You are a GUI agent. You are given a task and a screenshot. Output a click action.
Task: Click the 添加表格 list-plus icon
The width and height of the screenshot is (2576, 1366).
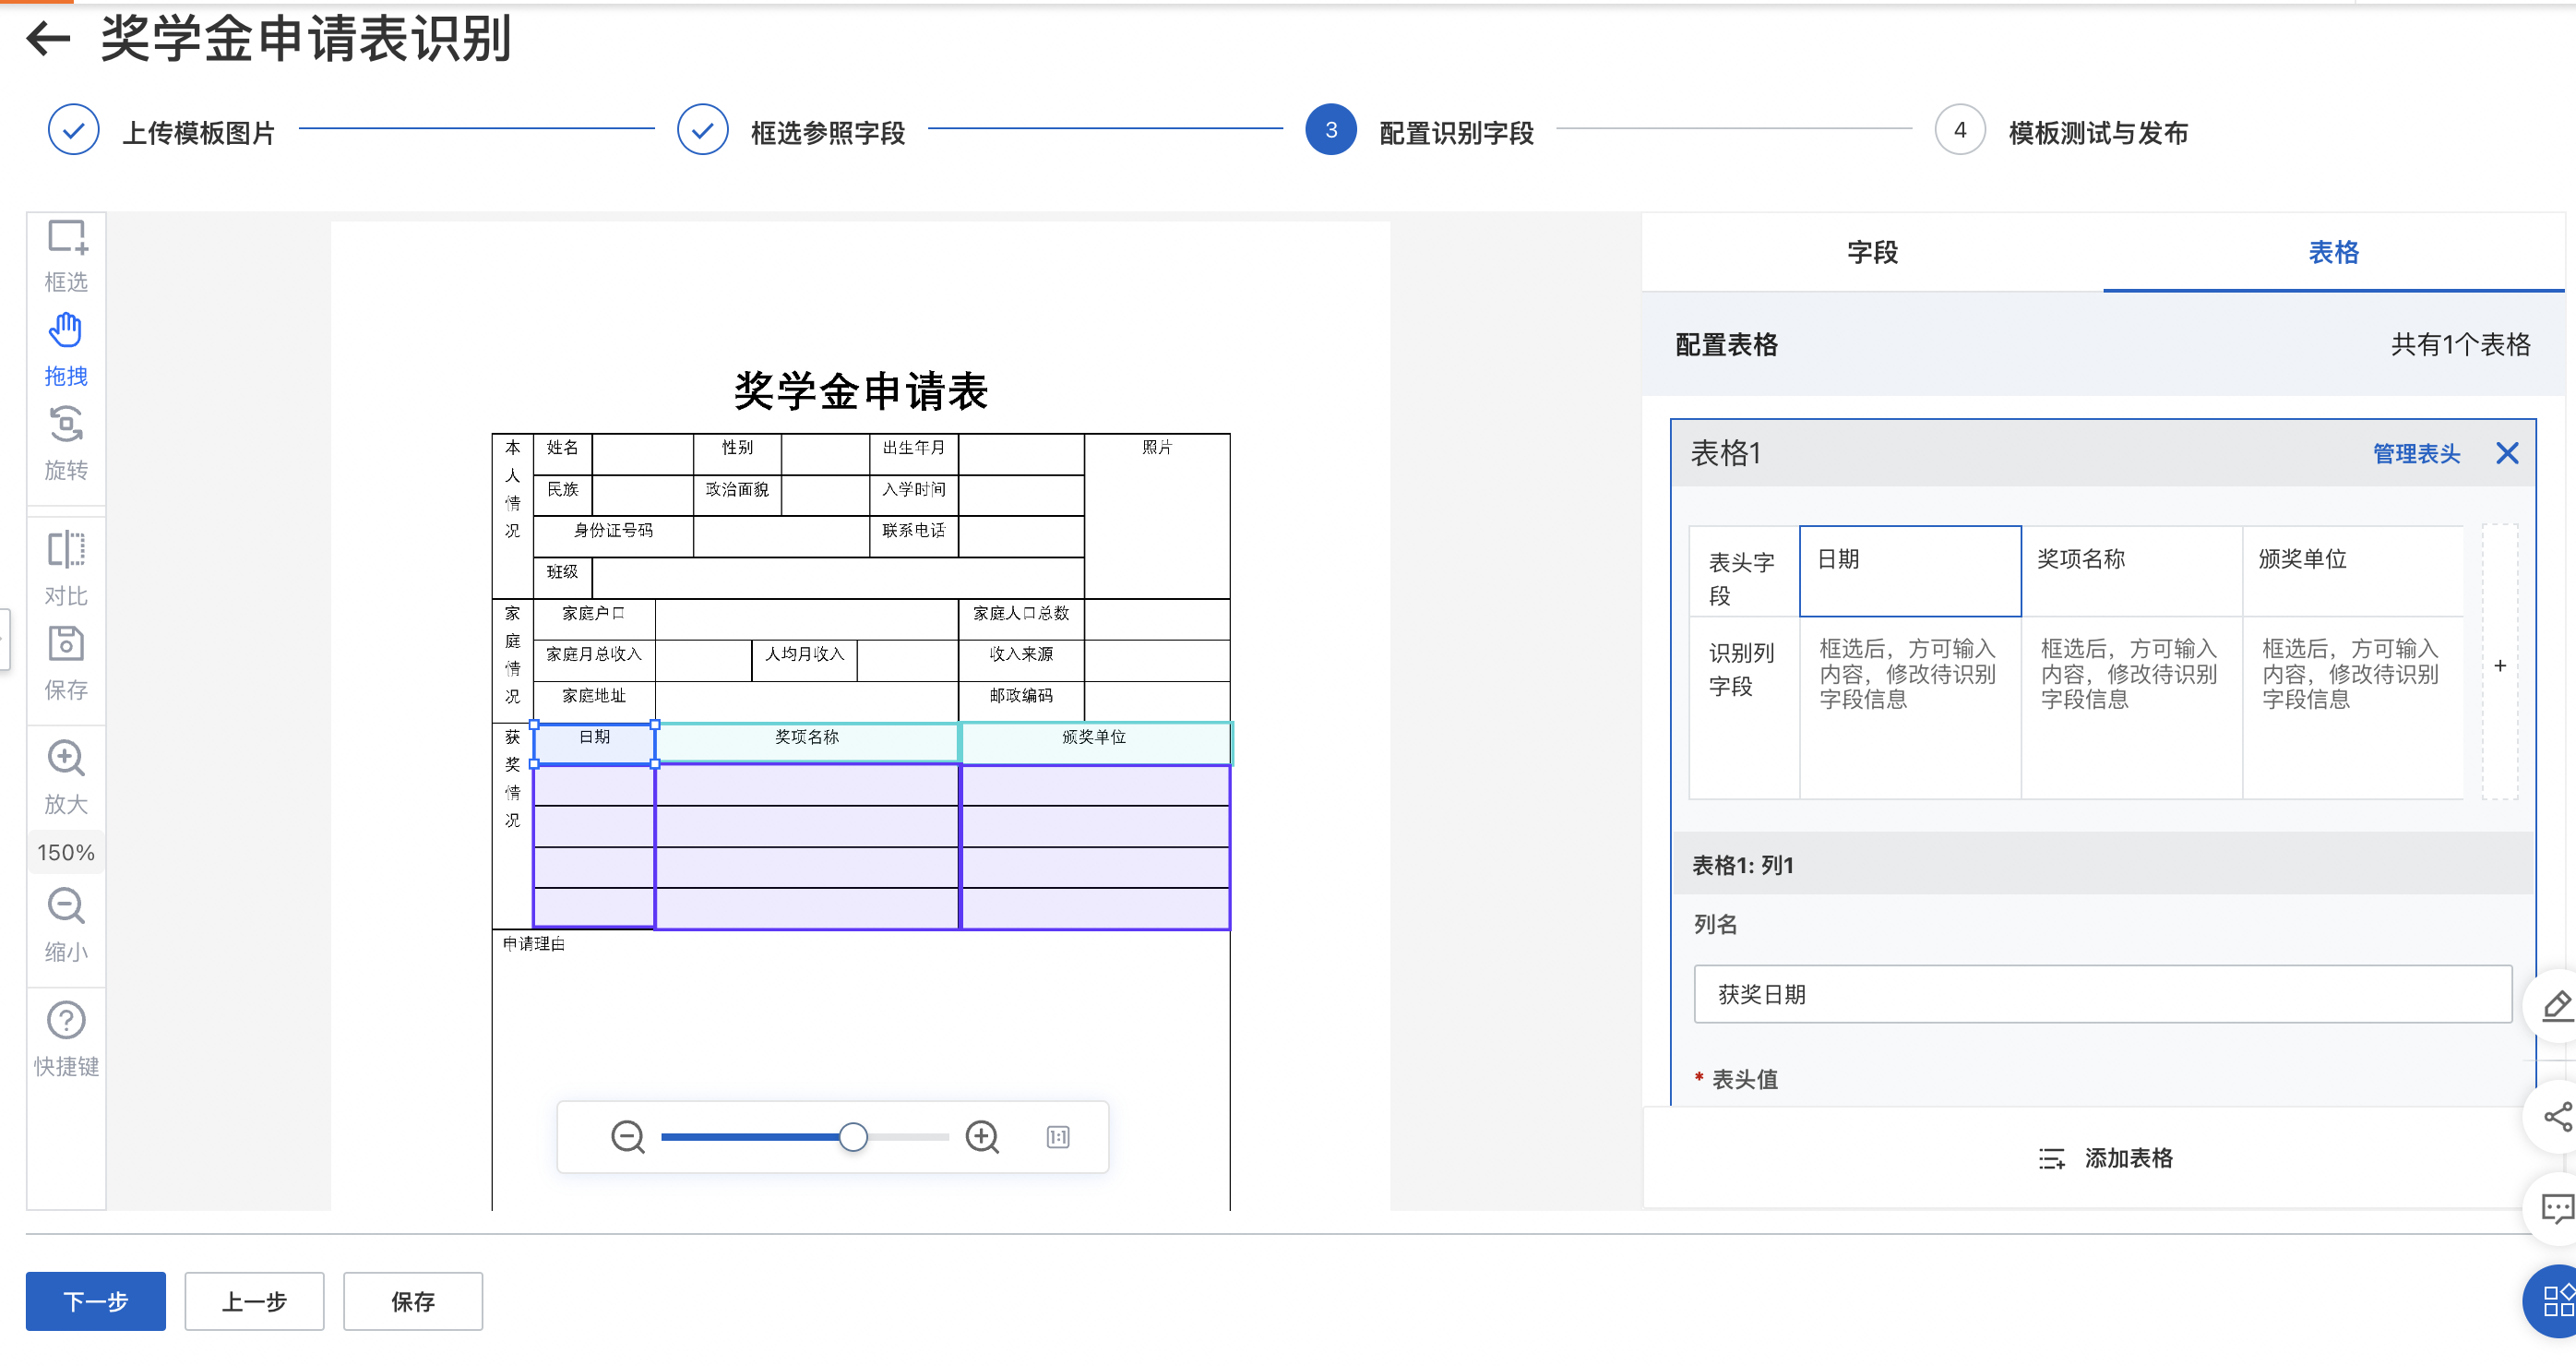2051,1159
